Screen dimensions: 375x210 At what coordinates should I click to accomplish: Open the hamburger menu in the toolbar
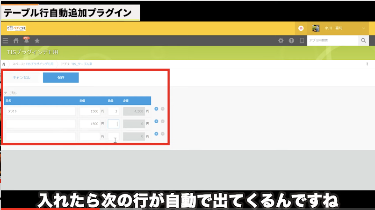[5, 41]
